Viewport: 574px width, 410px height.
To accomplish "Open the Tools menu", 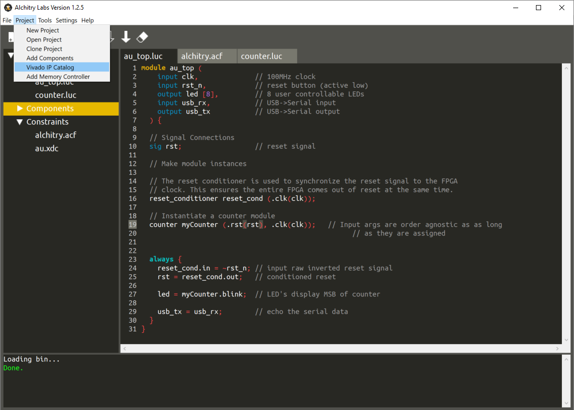I will pyautogui.click(x=45, y=20).
